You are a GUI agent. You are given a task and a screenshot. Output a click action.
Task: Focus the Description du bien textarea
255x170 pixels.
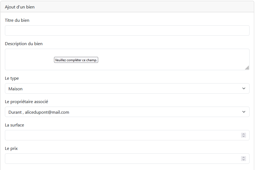(127, 59)
